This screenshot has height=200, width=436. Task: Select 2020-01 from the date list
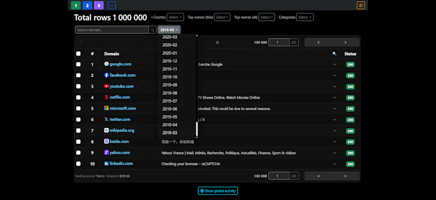(169, 53)
